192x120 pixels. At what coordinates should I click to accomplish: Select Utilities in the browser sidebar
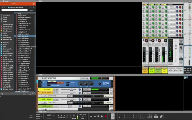5,19
